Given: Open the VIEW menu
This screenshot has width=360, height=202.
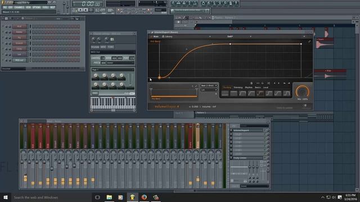Looking at the screenshot, I should (28, 7).
